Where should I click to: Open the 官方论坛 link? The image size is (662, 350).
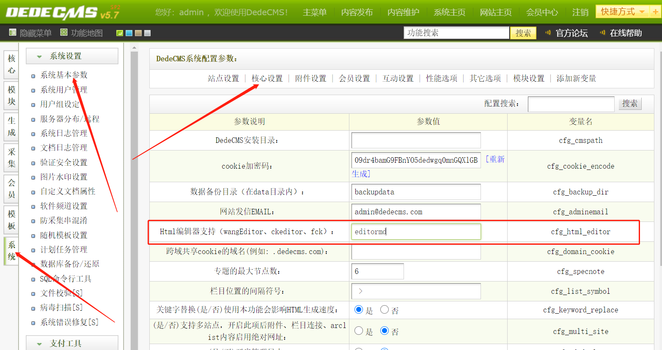coord(571,33)
